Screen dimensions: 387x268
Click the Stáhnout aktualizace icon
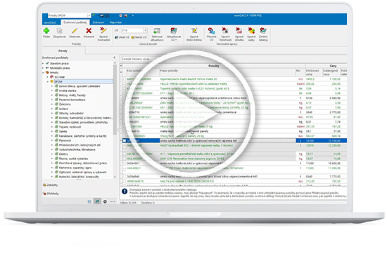pyautogui.click(x=157, y=31)
